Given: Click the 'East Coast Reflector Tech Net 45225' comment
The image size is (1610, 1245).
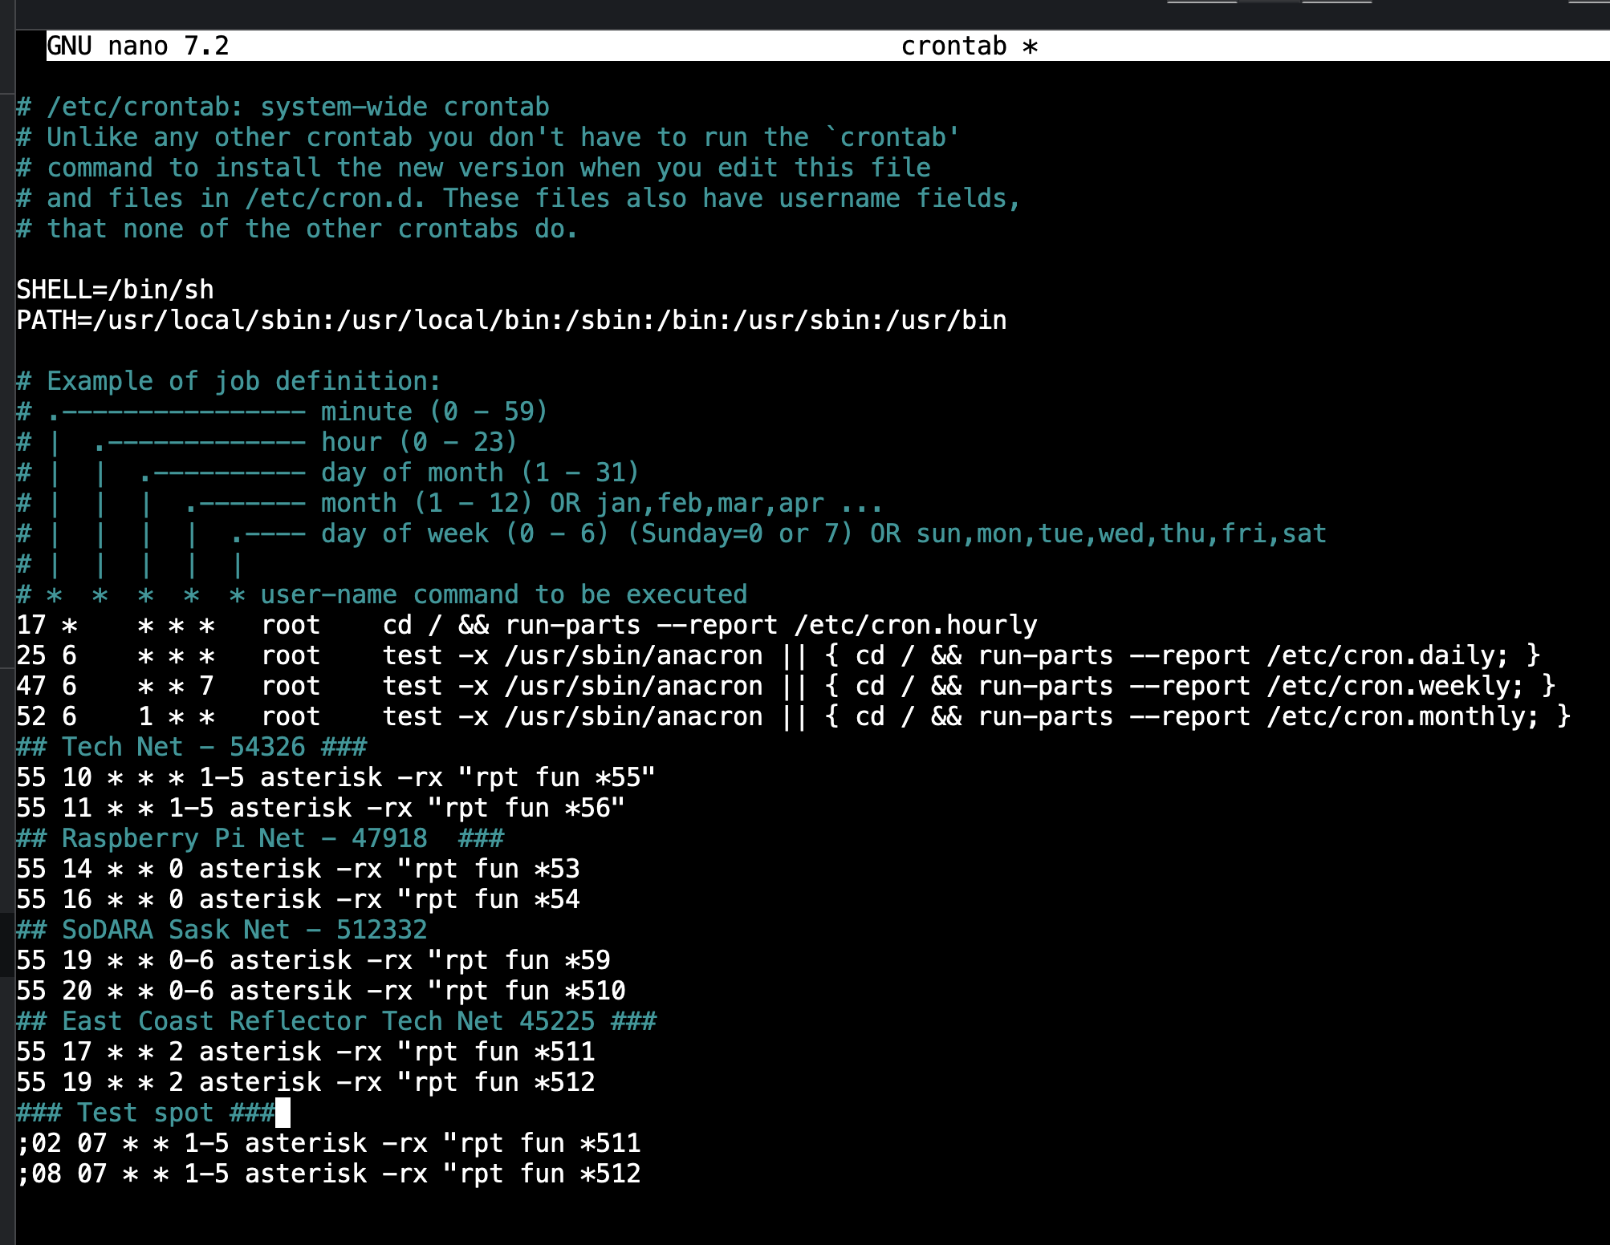Looking at the screenshot, I should (336, 1021).
